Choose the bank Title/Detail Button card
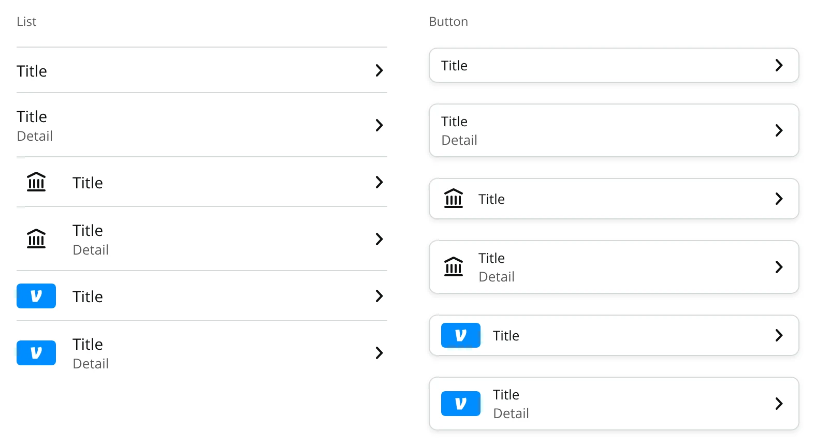The image size is (815, 446). (614, 267)
